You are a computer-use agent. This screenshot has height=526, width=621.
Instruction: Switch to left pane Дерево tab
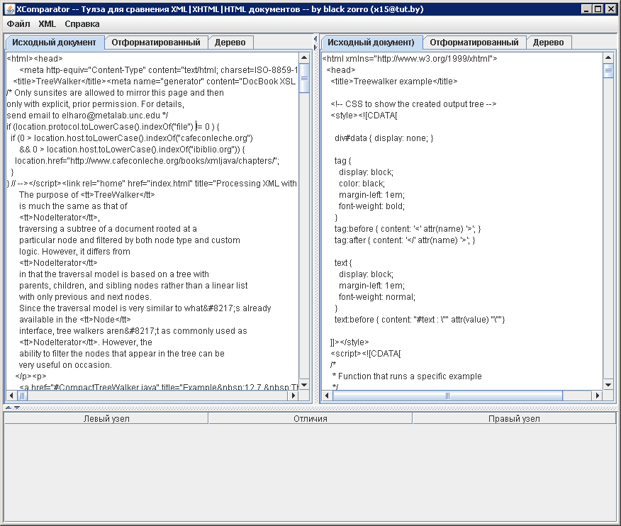click(x=230, y=43)
